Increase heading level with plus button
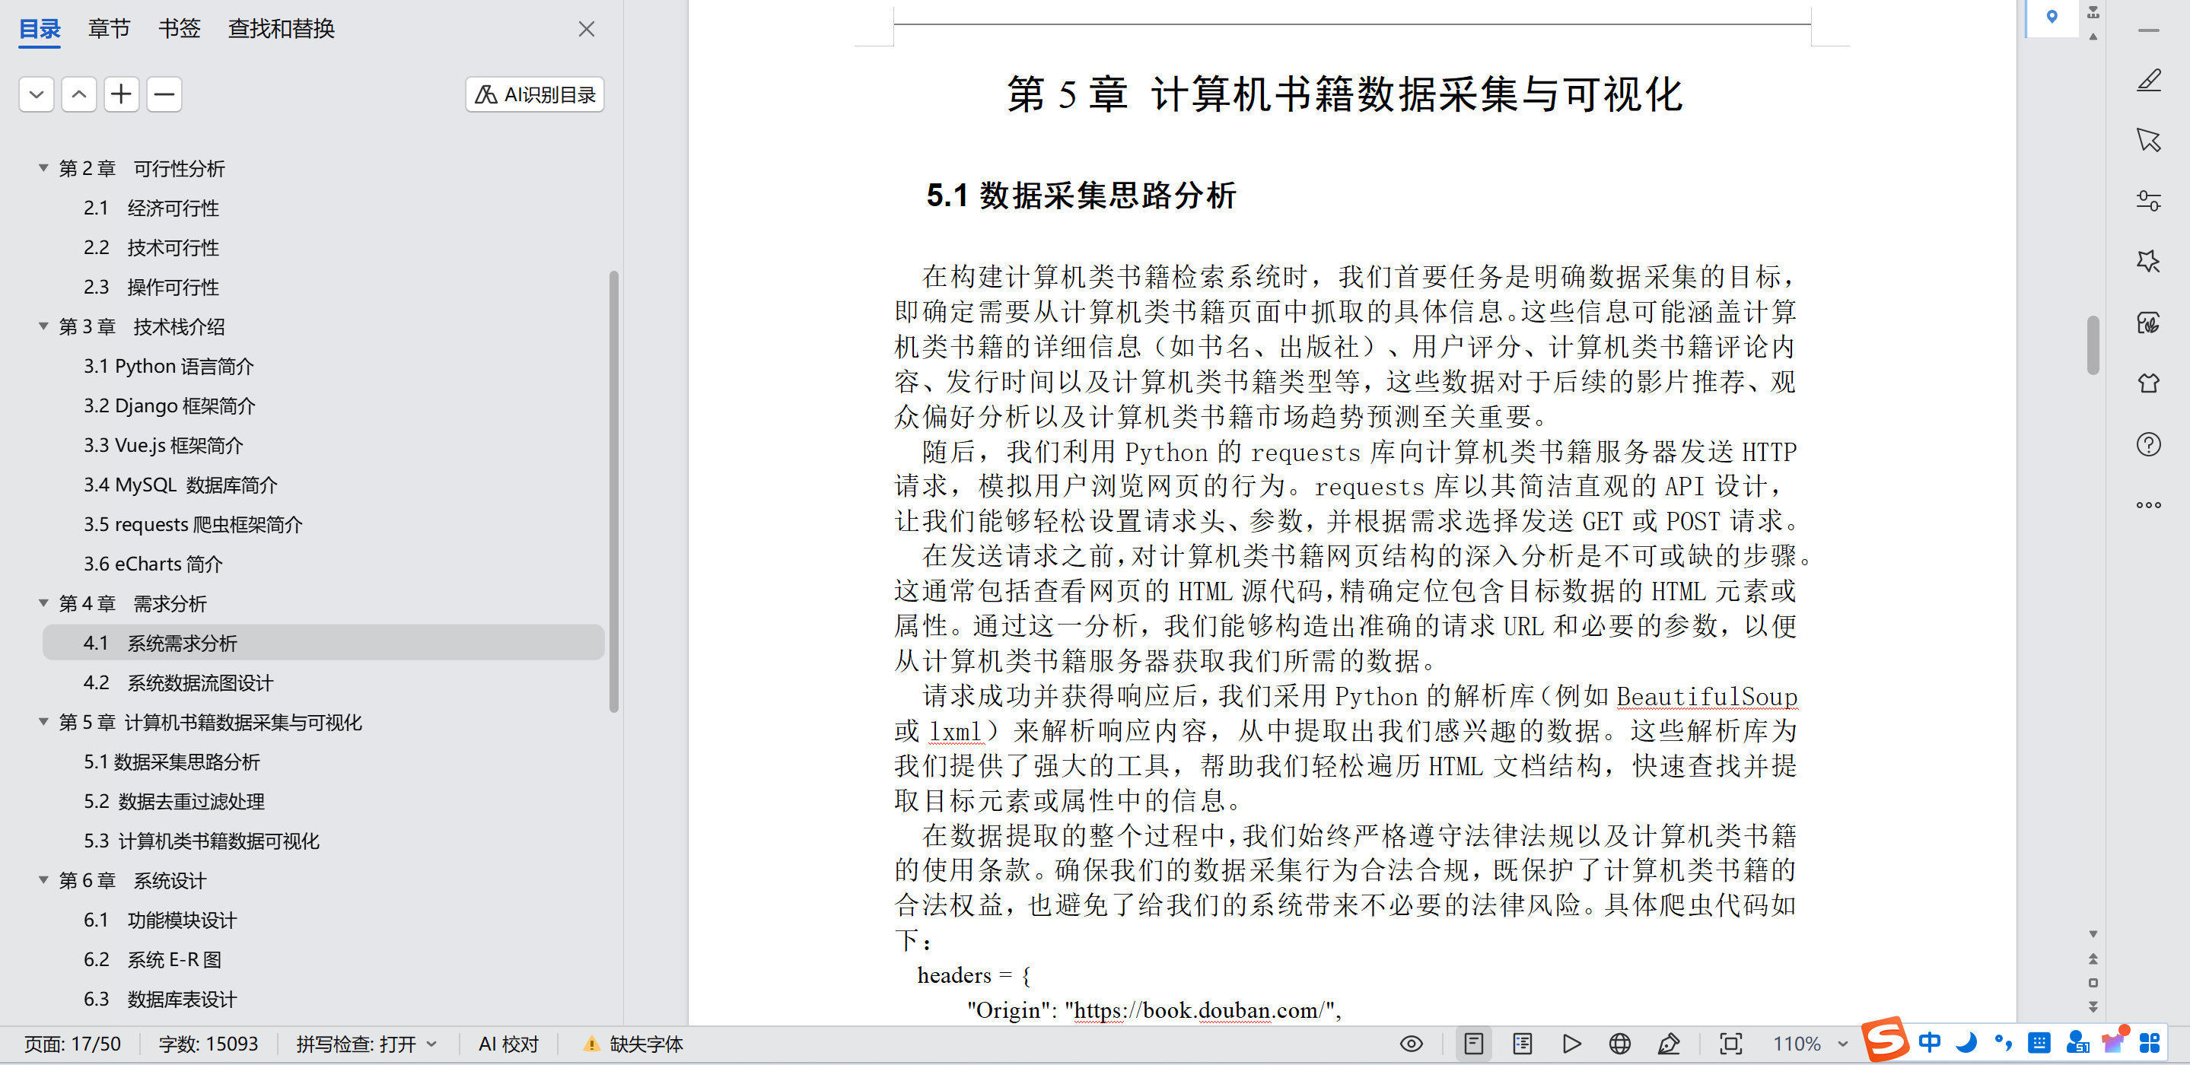The image size is (2190, 1065). [122, 94]
